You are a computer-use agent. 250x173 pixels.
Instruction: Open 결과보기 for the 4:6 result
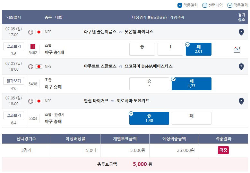[13, 81]
